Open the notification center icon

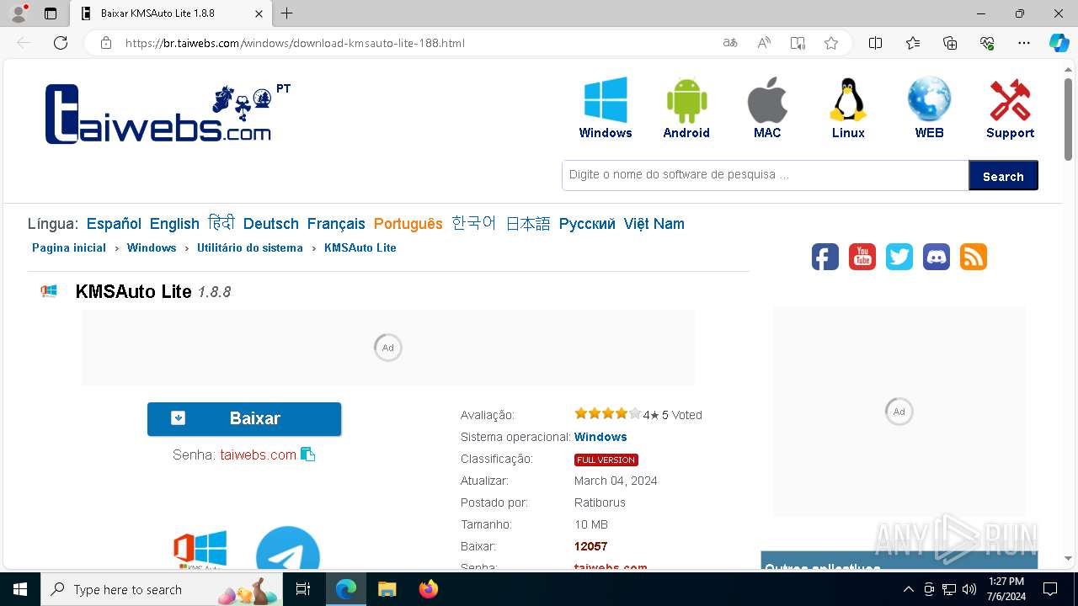(x=1050, y=589)
